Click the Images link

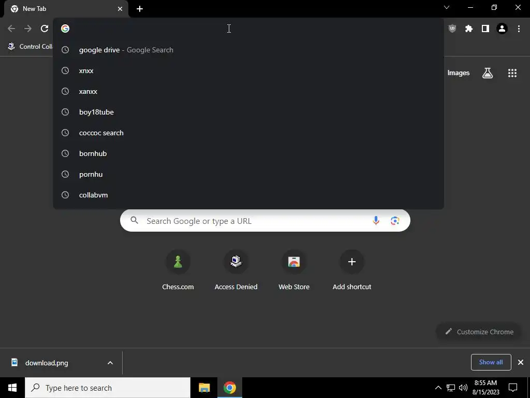tap(459, 73)
